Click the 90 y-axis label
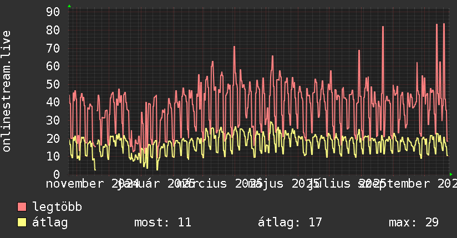This screenshot has width=457, height=238. (x=53, y=12)
